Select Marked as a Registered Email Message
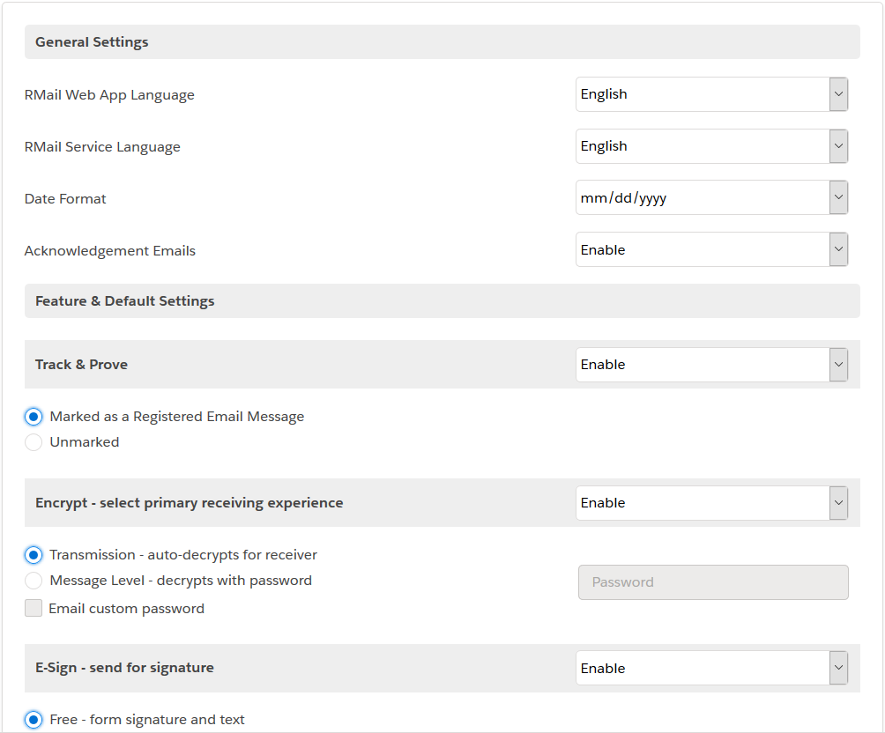The width and height of the screenshot is (885, 733). click(x=33, y=416)
